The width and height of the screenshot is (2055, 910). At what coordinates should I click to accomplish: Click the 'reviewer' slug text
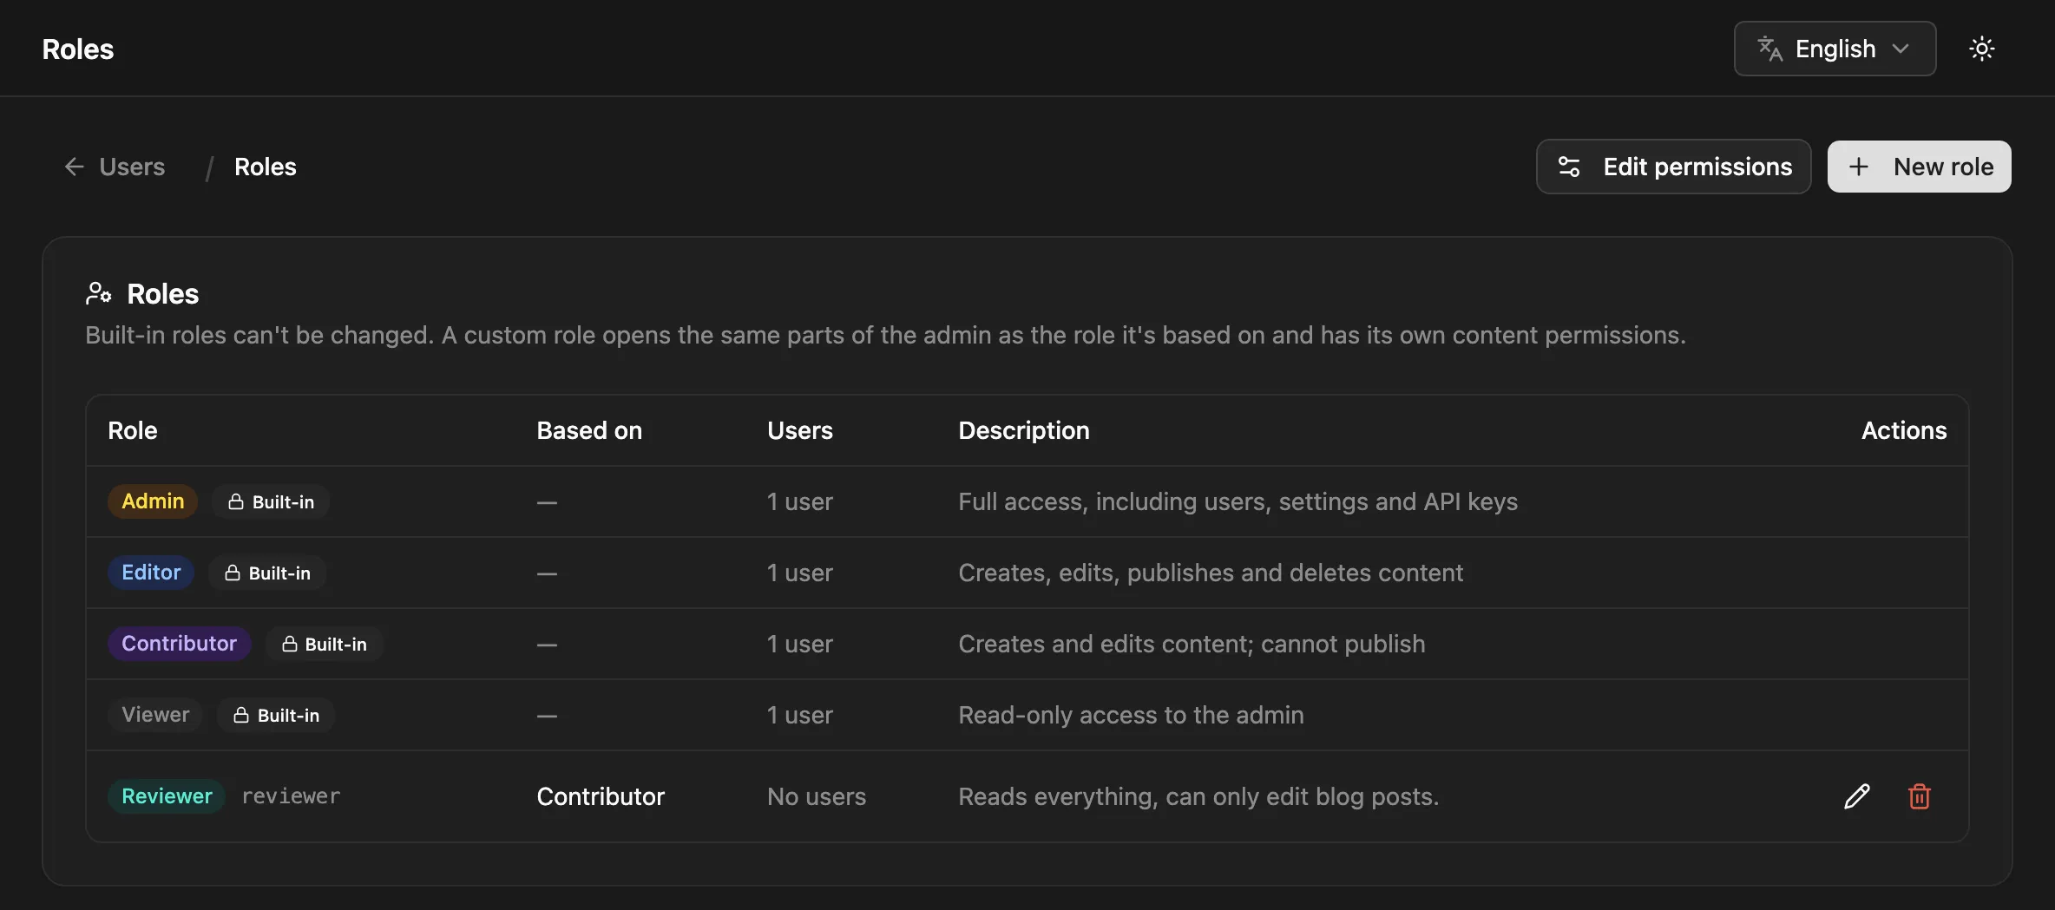point(291,796)
